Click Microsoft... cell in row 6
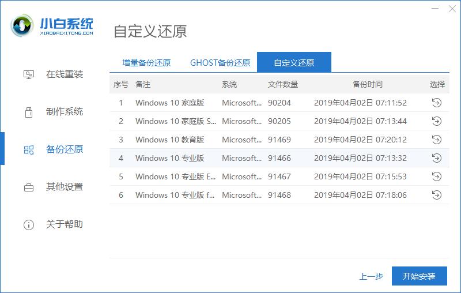 pos(241,195)
